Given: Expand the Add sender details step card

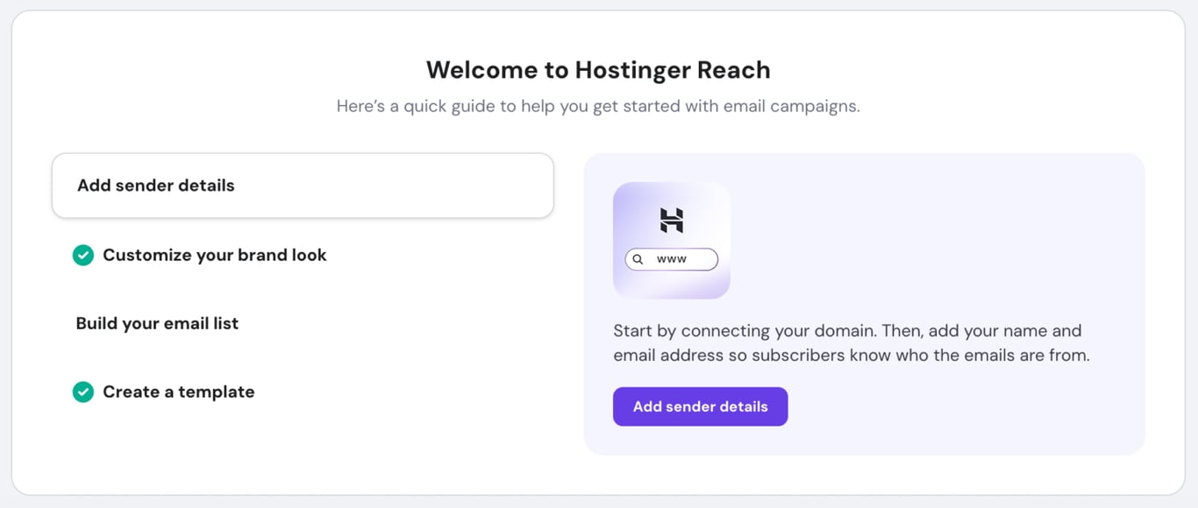Looking at the screenshot, I should point(303,185).
